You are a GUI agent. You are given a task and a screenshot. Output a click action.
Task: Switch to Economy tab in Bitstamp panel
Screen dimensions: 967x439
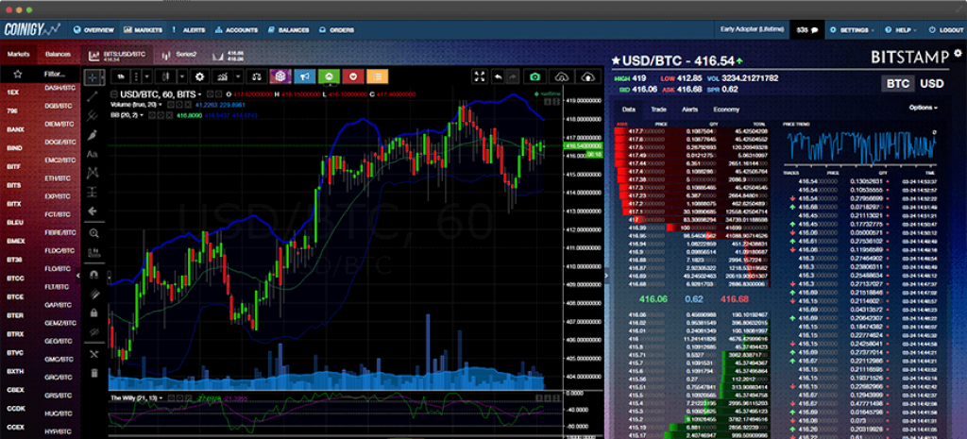[726, 110]
